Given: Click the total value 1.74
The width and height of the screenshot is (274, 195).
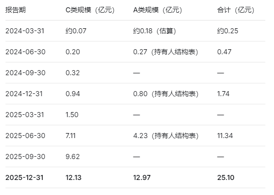Looking at the screenshot, I should 223,94.
